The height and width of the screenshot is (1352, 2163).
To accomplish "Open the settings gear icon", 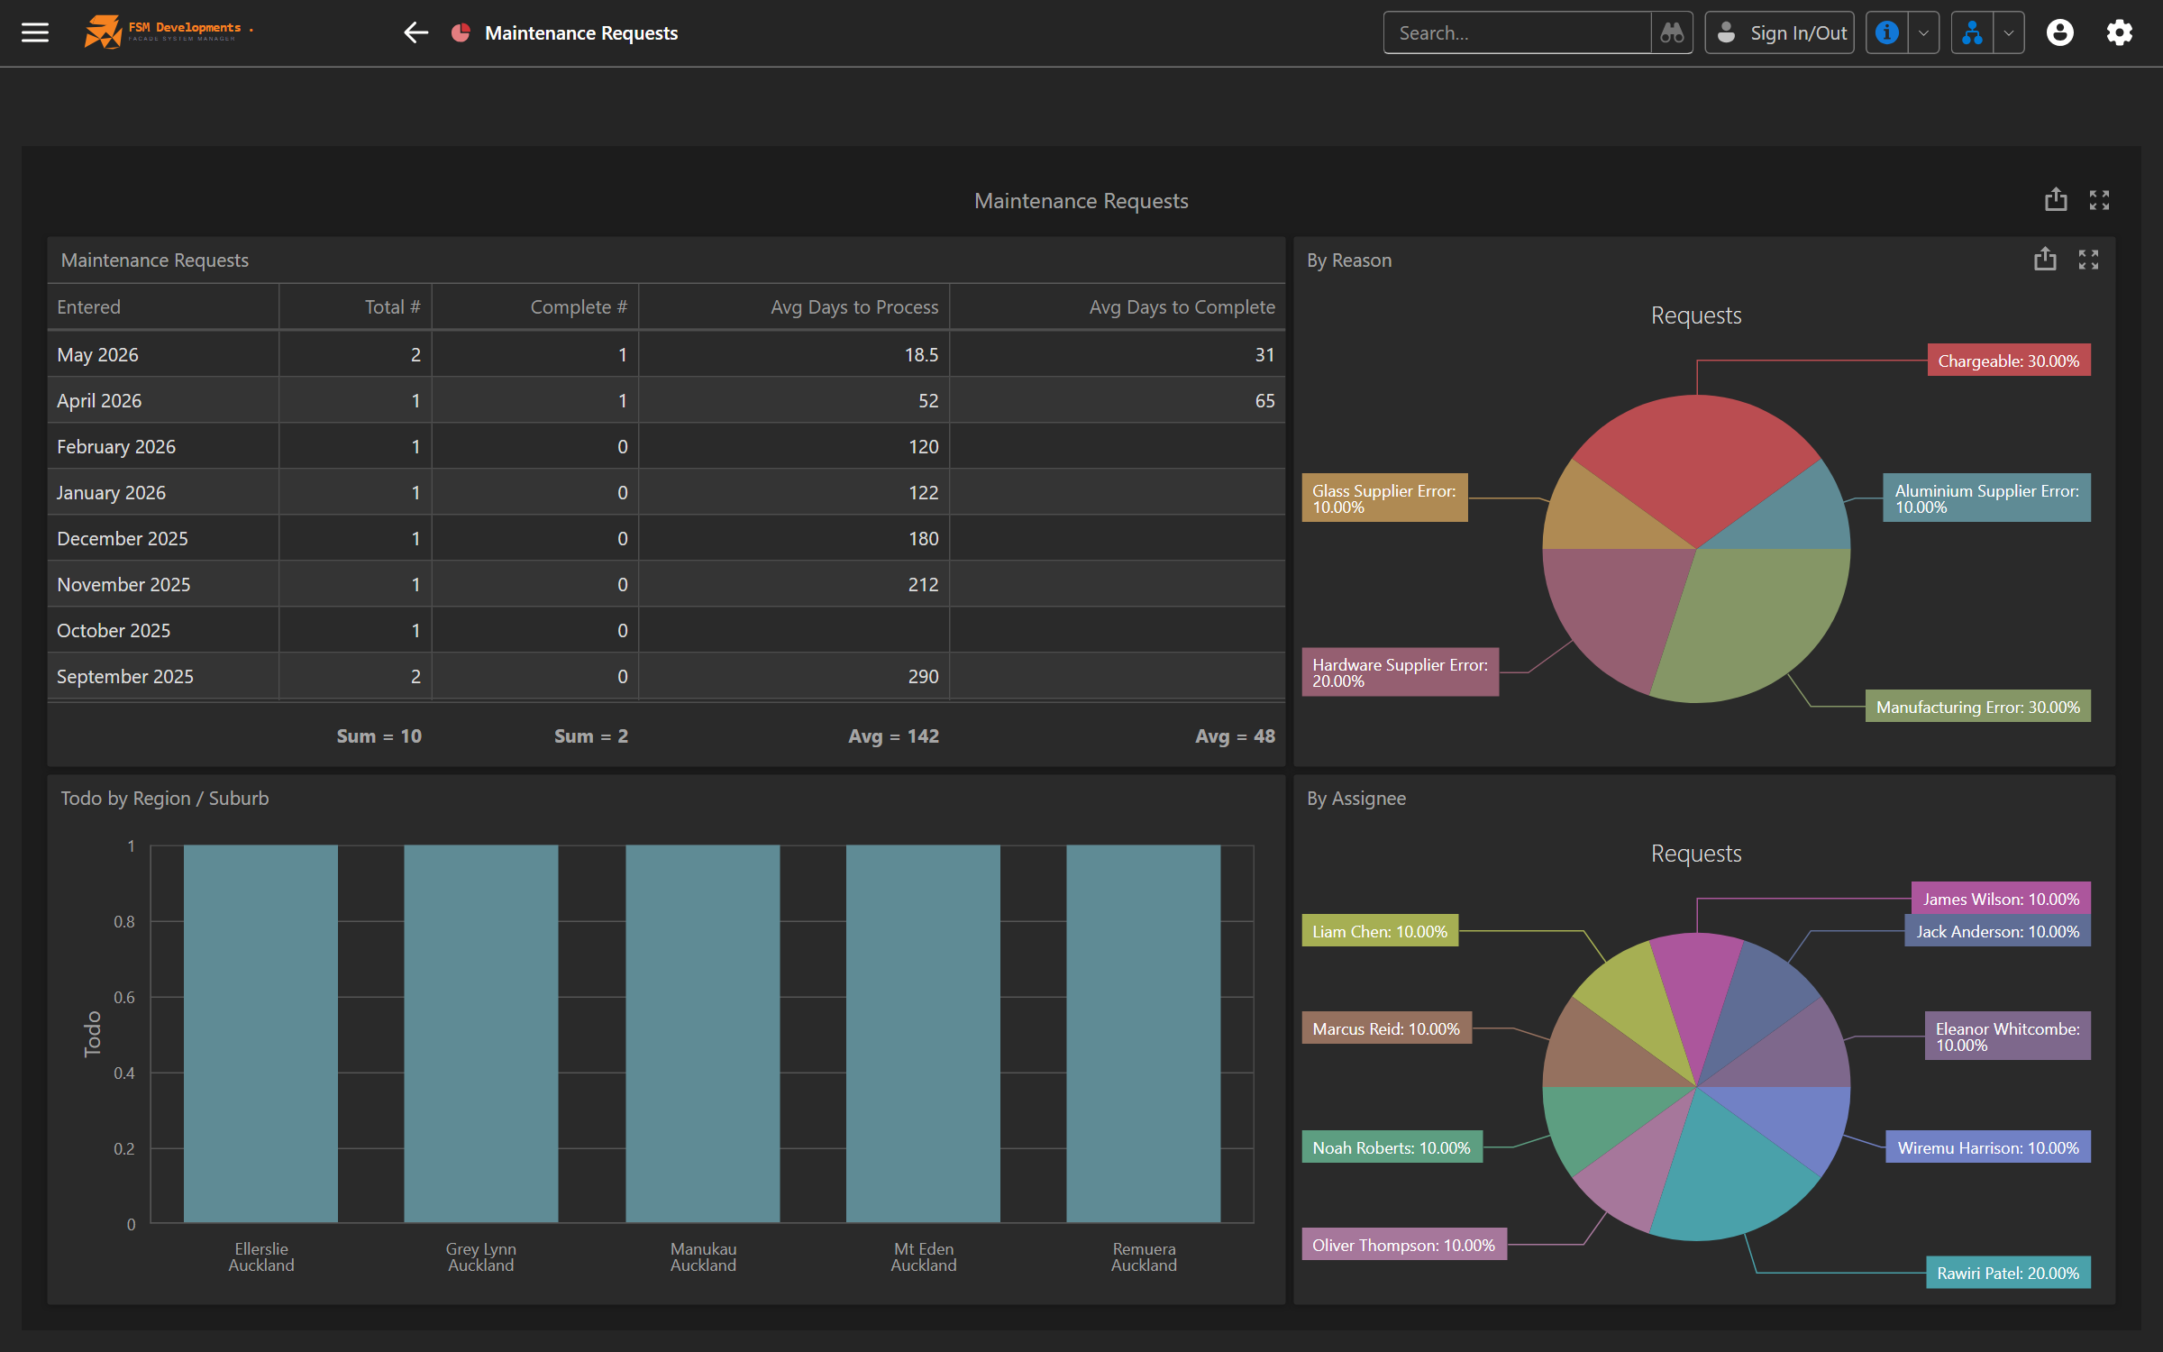I will point(2120,32).
